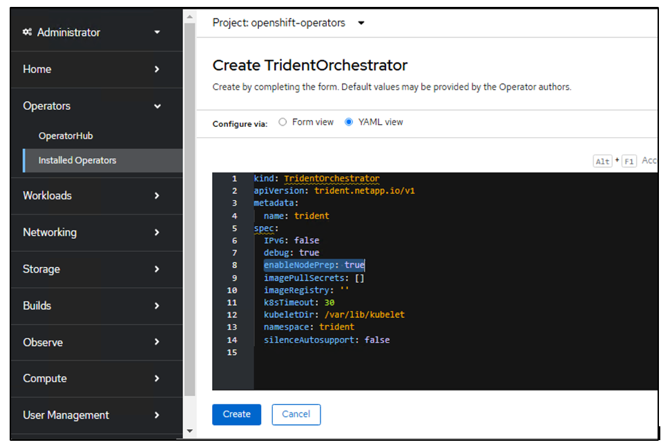Screen dimensions: 670x447
Task: Click the sidebar scroll down arrow
Action: (x=190, y=430)
